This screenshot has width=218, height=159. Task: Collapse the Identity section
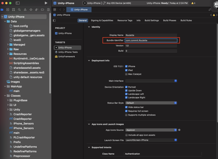[x=89, y=27]
